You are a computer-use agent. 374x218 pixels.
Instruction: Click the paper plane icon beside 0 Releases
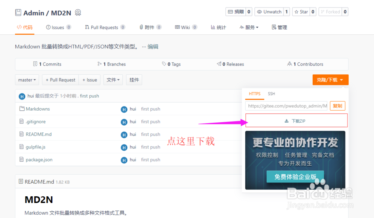pyautogui.click(x=219, y=64)
